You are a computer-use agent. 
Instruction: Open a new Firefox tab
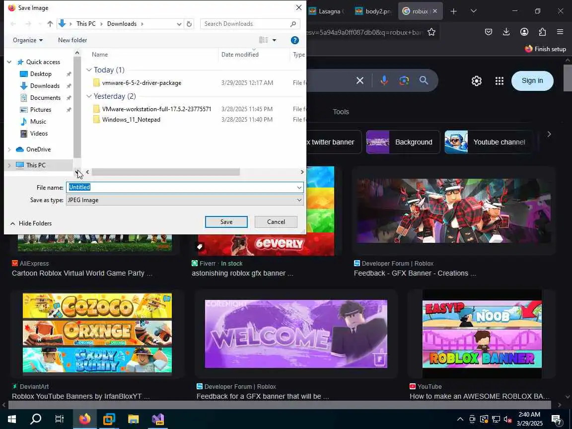pos(453,11)
